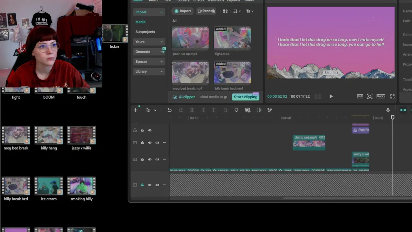The width and height of the screenshot is (412, 232).
Task: Mute the hatched main track audio
Action: coord(157,185)
